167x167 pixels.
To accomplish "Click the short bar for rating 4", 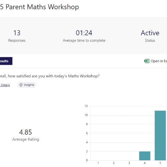I will (145, 156).
